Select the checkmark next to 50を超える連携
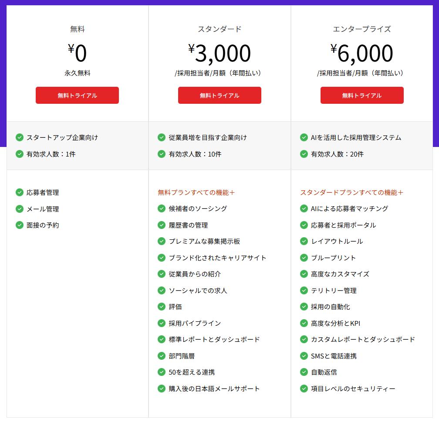 pyautogui.click(x=162, y=372)
